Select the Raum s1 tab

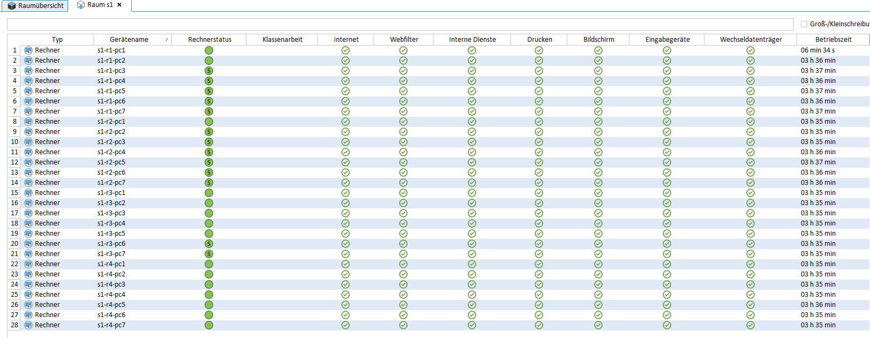[x=96, y=5]
